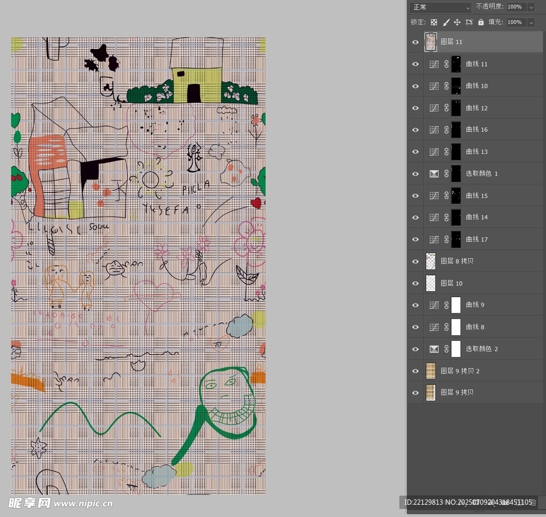Viewport: 546px width, 517px height.
Task: Click the lock image pixels brush icon
Action: (x=446, y=22)
